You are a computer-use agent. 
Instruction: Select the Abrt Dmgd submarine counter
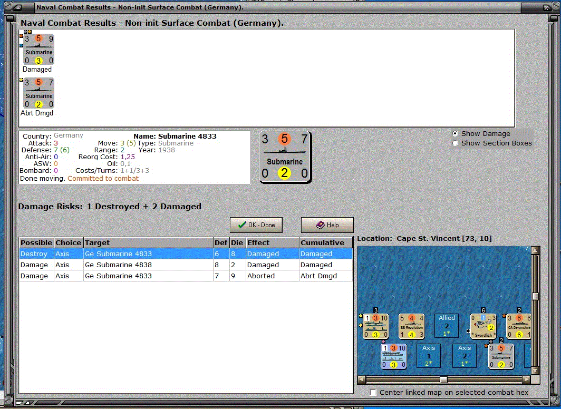38,93
